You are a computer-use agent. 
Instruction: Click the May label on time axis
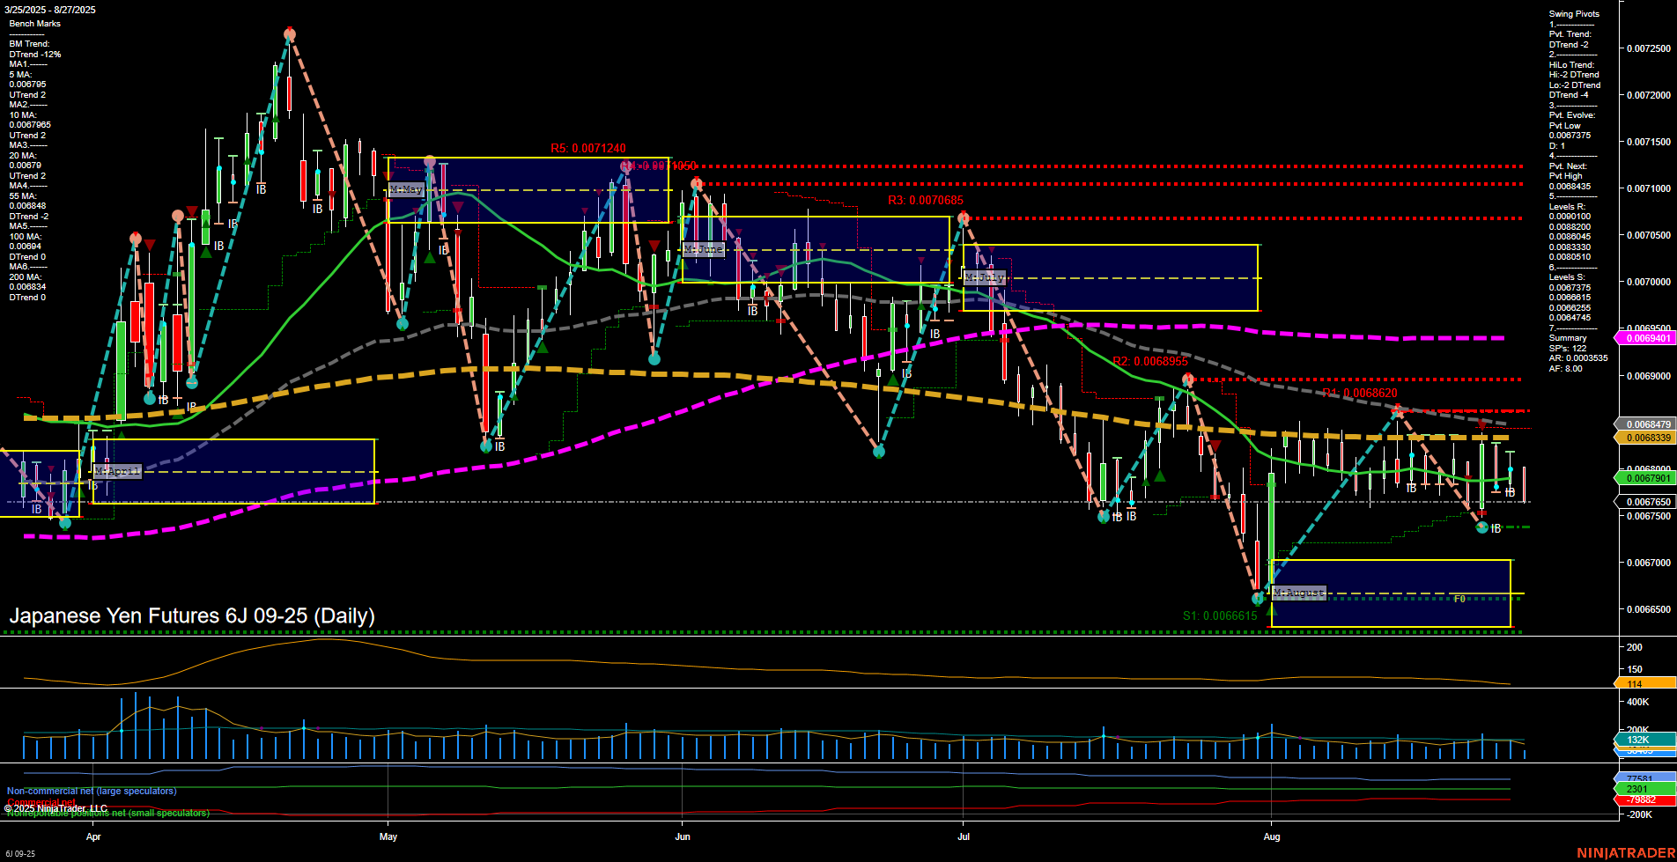click(x=388, y=836)
